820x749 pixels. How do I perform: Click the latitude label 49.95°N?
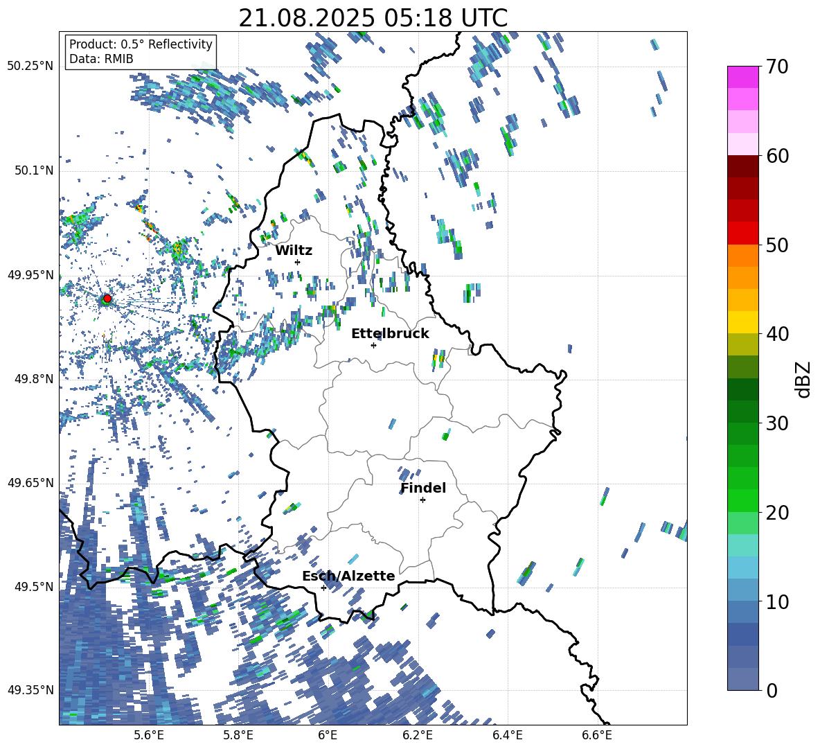(30, 274)
